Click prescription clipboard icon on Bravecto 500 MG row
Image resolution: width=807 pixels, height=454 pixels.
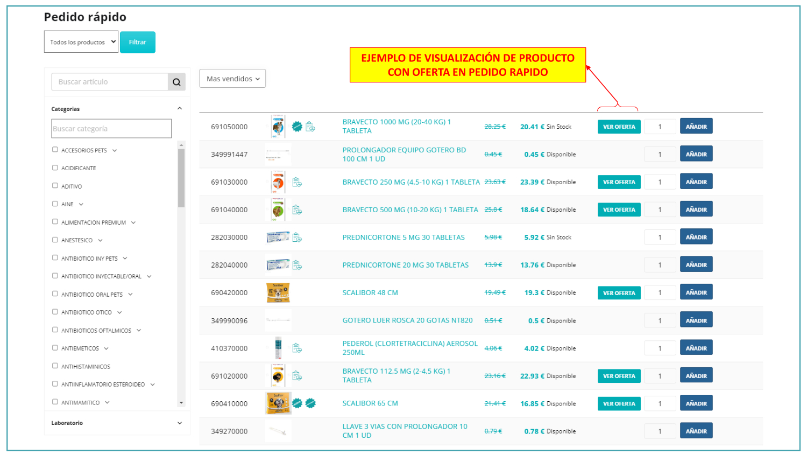pos(297,209)
